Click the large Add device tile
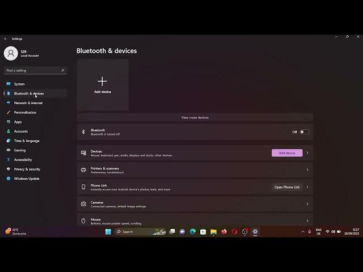The width and height of the screenshot is (363, 272). coord(103,84)
